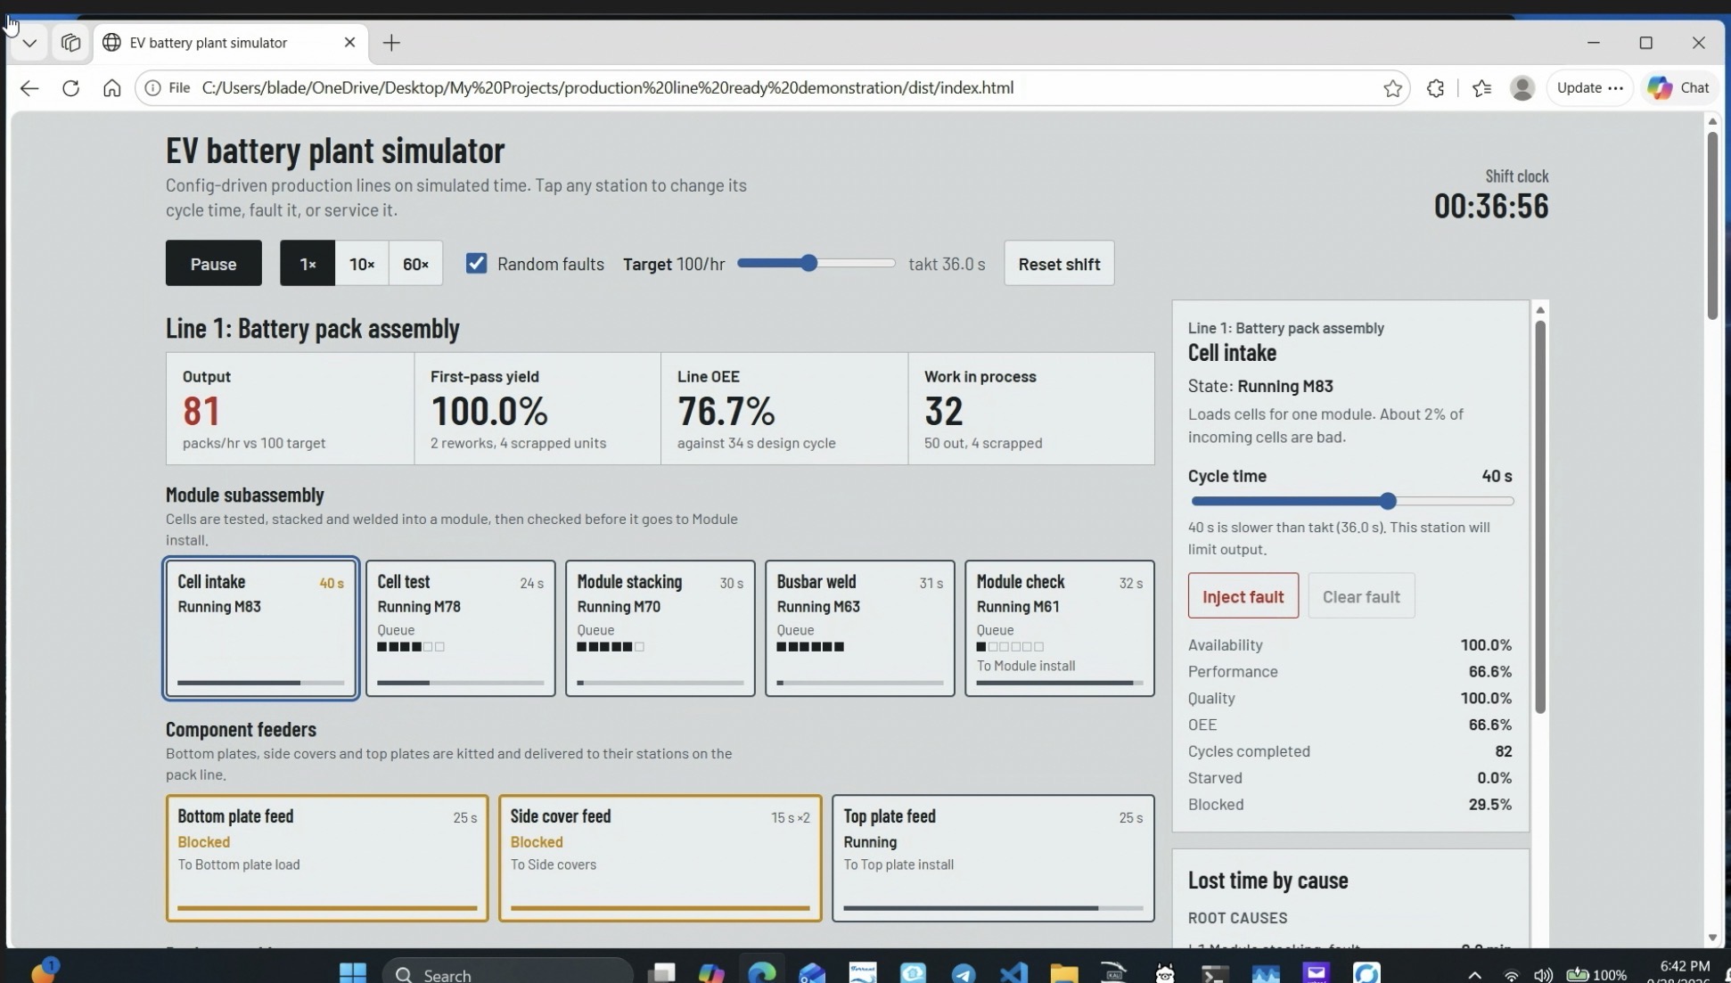The height and width of the screenshot is (983, 1731).
Task: Select the Top plate feed card
Action: (993, 858)
